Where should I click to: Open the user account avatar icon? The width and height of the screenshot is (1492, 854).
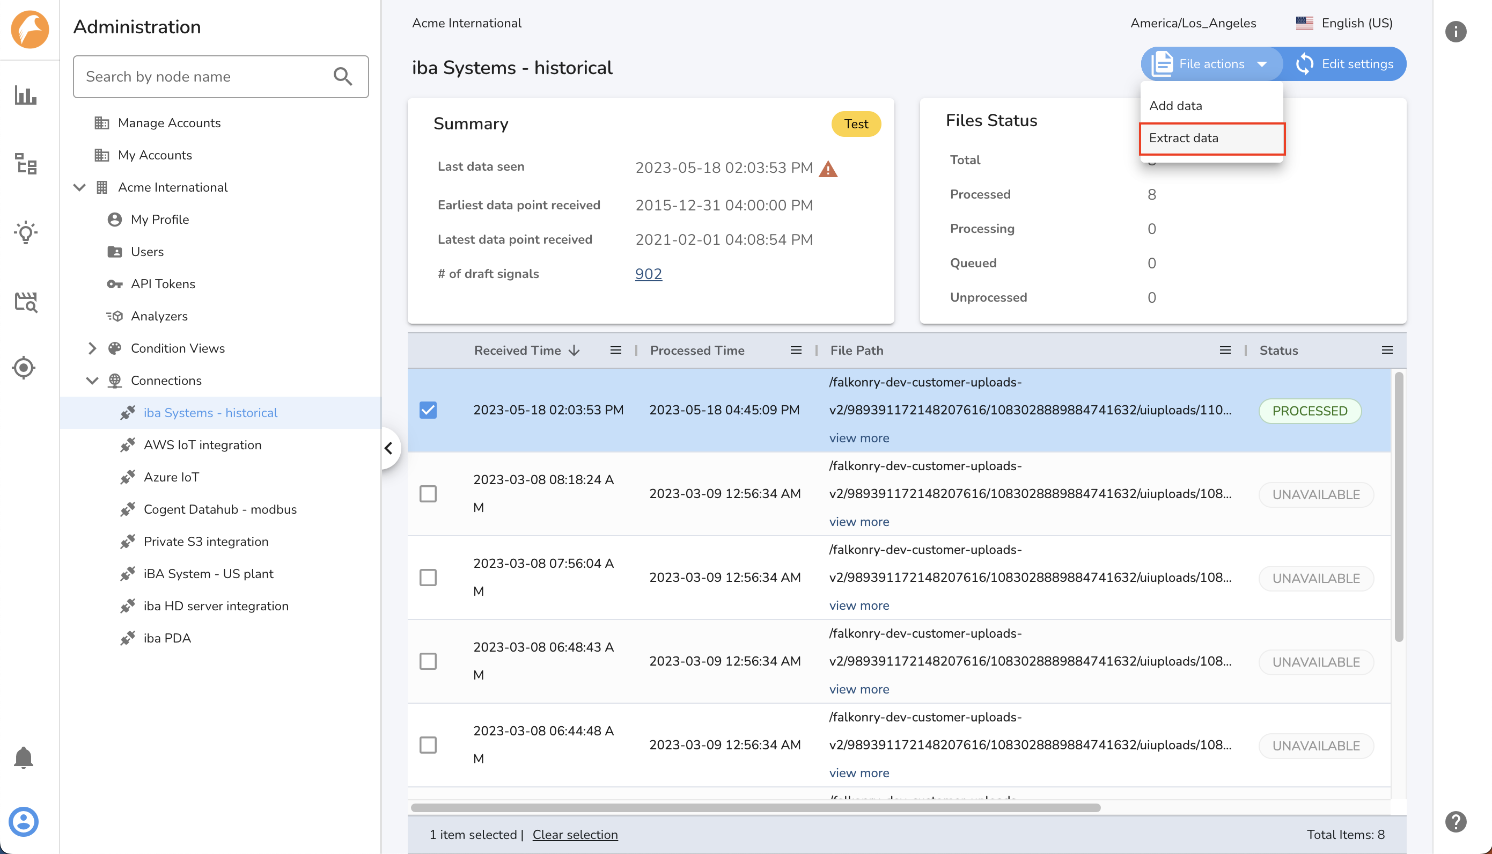pyautogui.click(x=24, y=821)
